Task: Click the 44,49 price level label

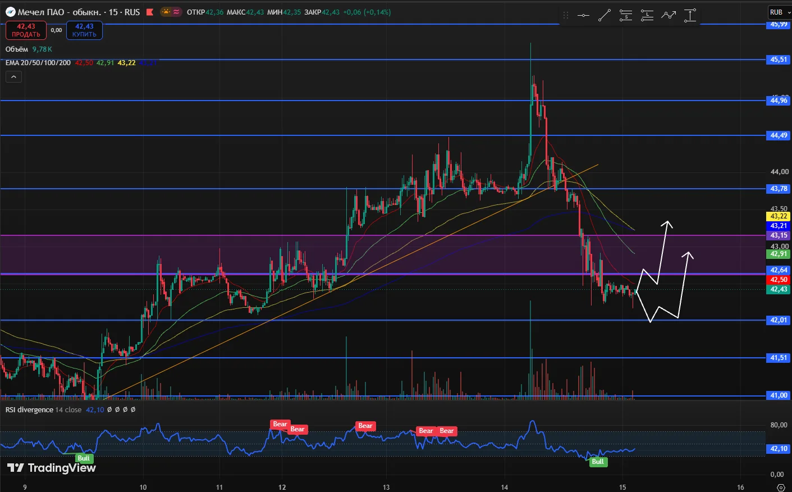Action: pyautogui.click(x=779, y=135)
